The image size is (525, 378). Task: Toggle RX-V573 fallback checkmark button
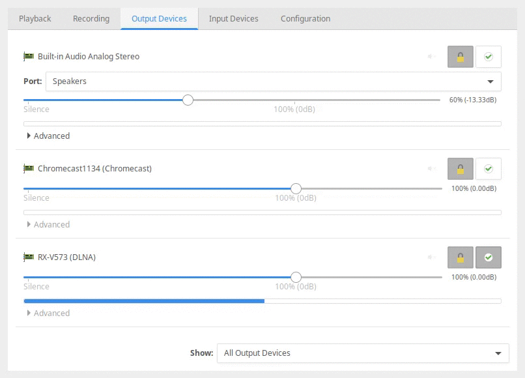(x=489, y=257)
